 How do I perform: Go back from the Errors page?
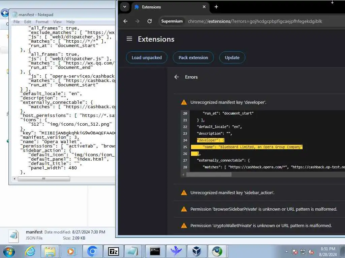point(177,77)
